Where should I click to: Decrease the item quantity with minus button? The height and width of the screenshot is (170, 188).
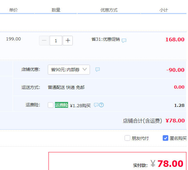(44, 40)
